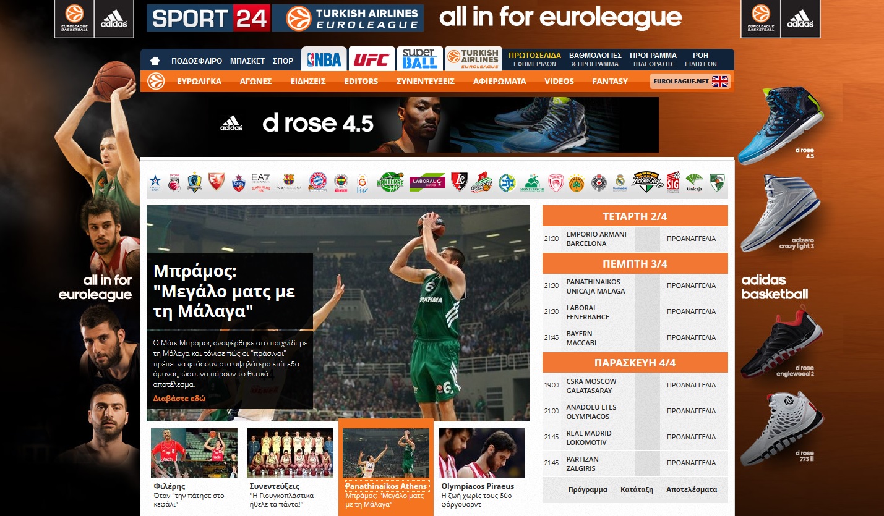Select the Real Madrid team logo
Image resolution: width=884 pixels, height=516 pixels.
(620, 182)
